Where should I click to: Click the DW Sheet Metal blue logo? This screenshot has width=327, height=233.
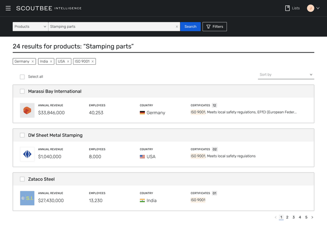[27, 154]
